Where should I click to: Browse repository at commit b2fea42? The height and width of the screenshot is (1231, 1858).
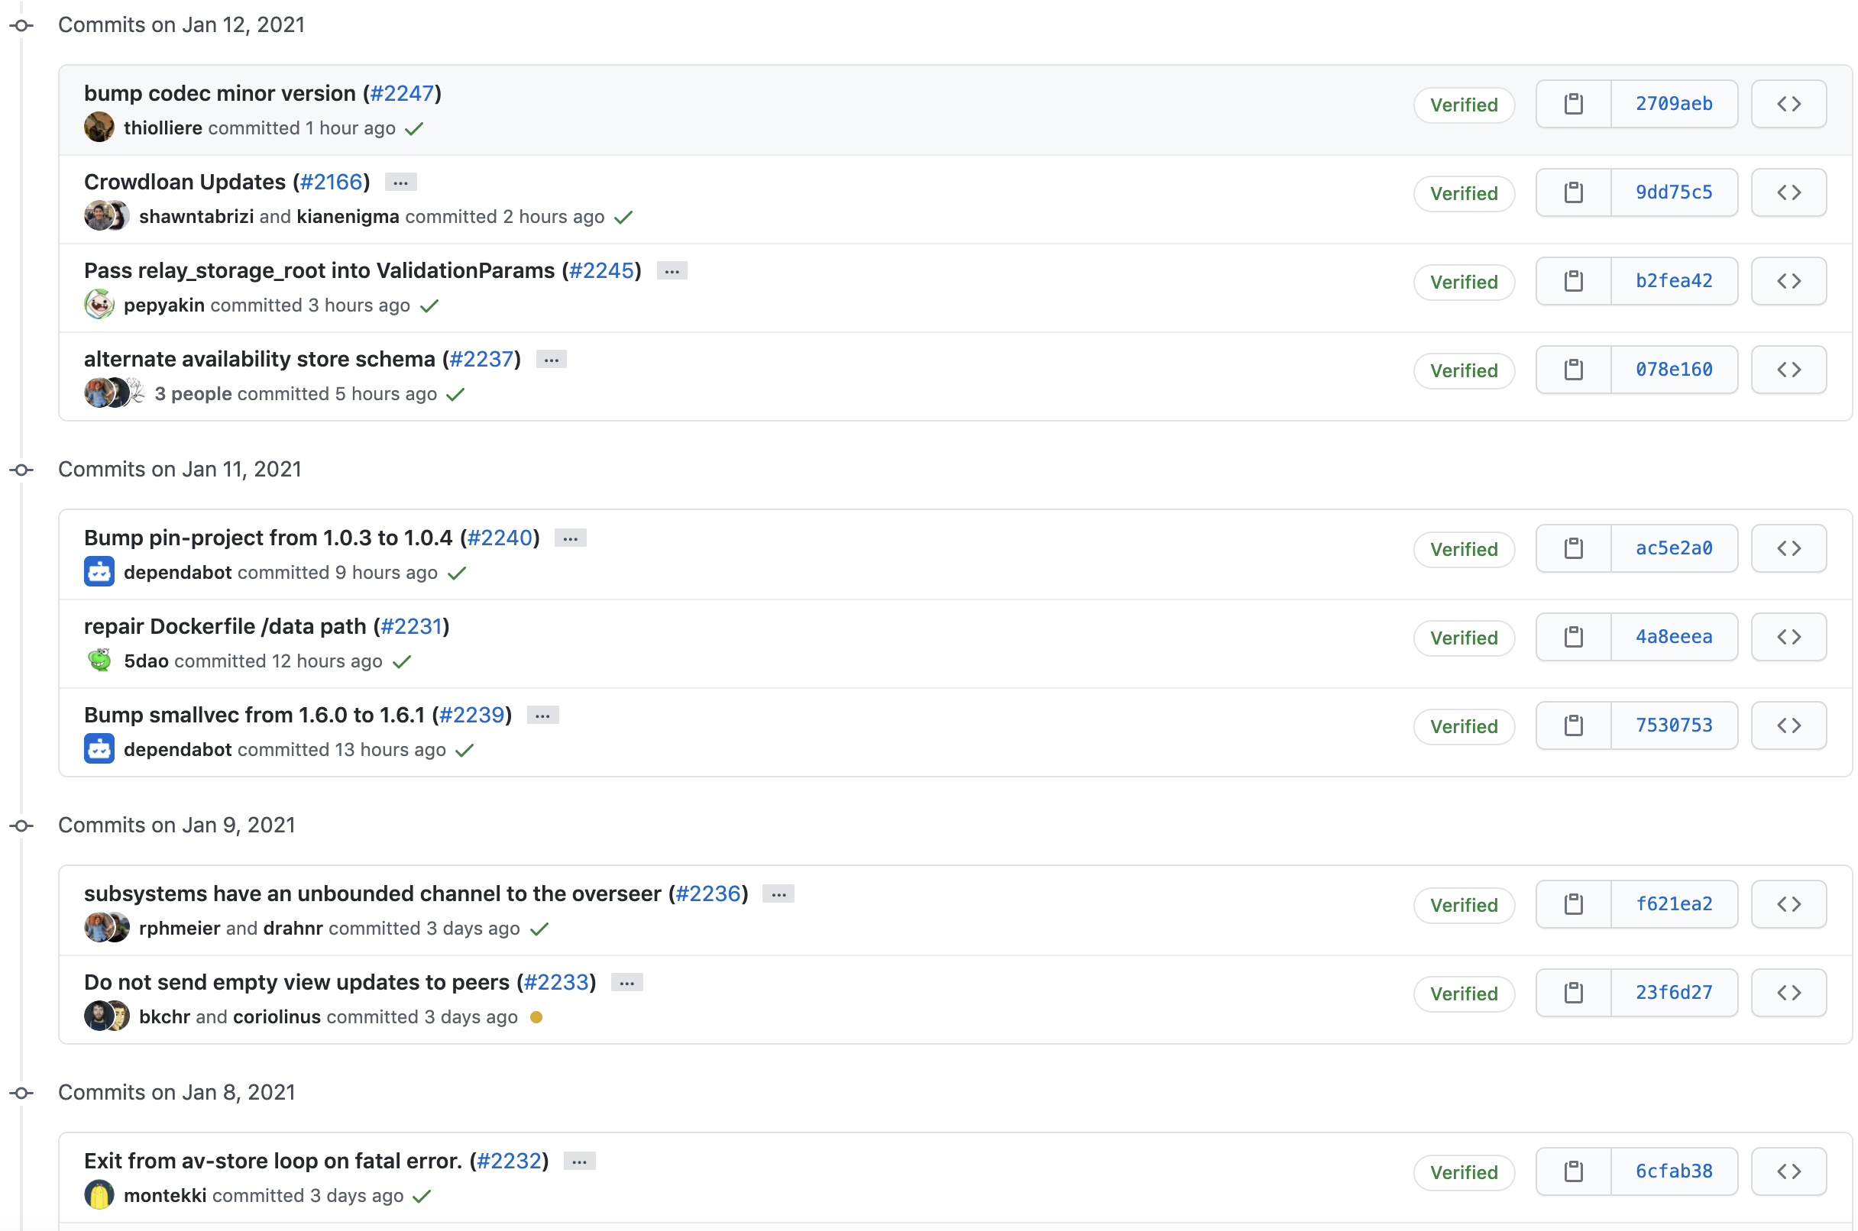point(1788,281)
